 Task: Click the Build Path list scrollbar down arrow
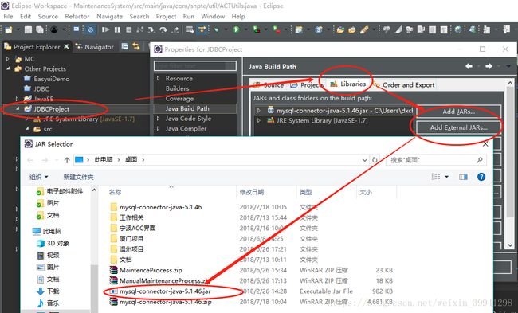[x=510, y=245]
